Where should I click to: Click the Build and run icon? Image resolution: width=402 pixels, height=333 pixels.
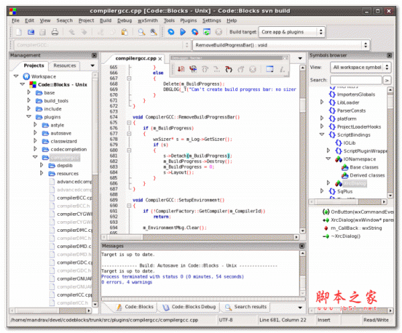pyautogui.click(x=195, y=32)
